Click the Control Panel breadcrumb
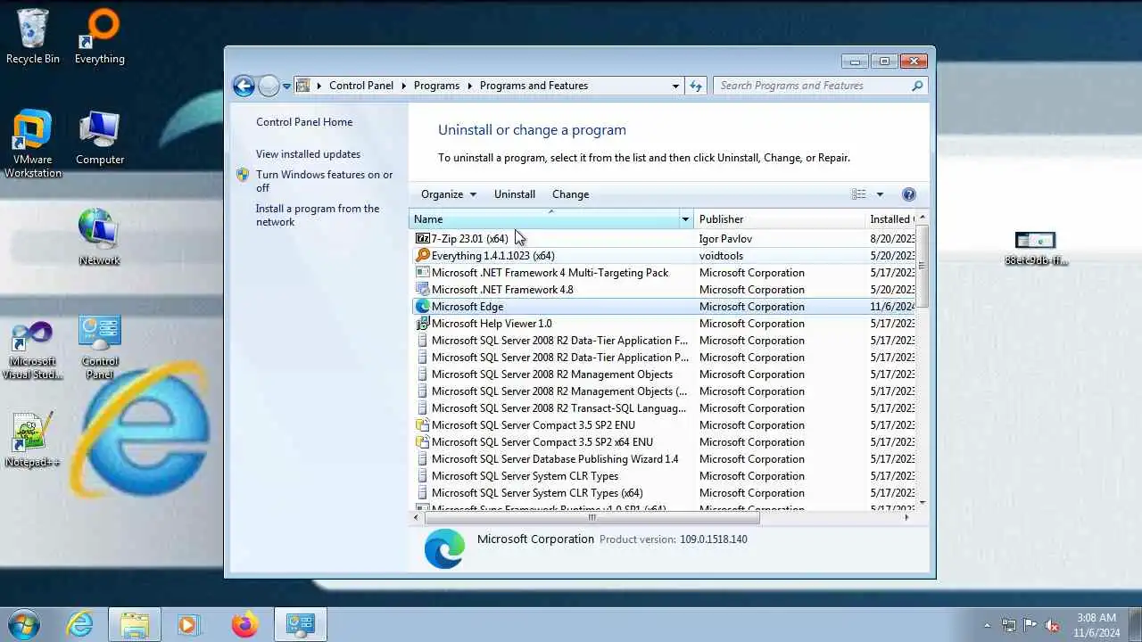Image resolution: width=1142 pixels, height=642 pixels. coord(361,86)
